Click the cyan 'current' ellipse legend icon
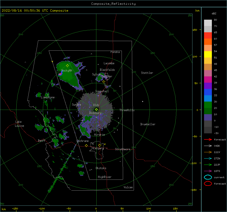The height and width of the screenshot is (212, 227). (208, 177)
